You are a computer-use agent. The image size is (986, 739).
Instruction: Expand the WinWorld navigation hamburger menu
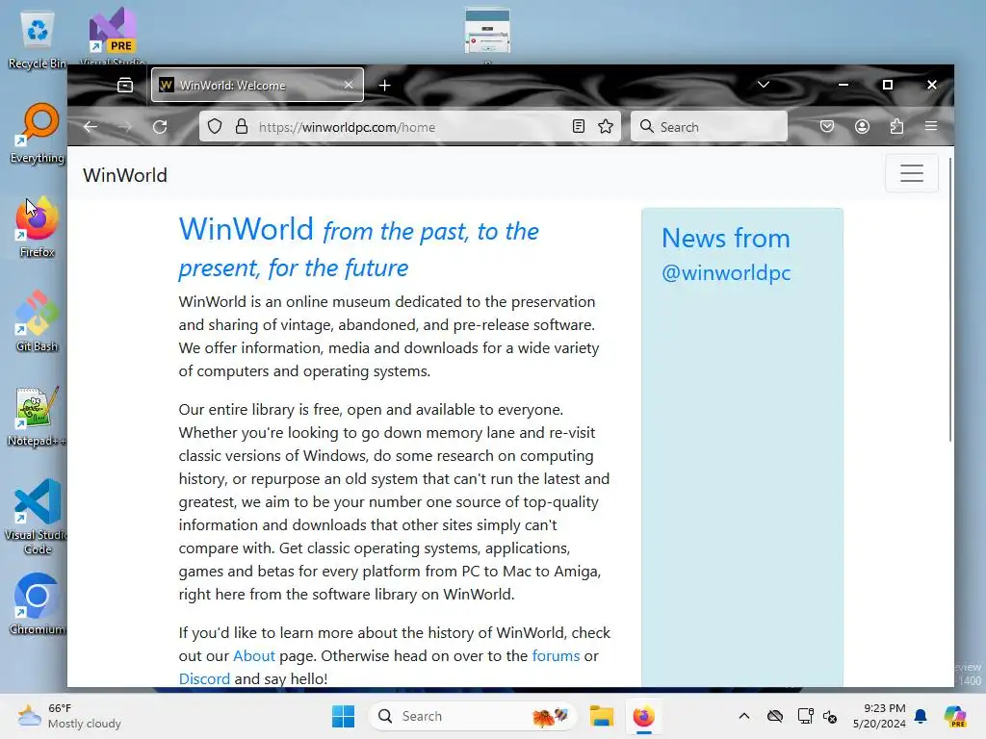tap(912, 173)
